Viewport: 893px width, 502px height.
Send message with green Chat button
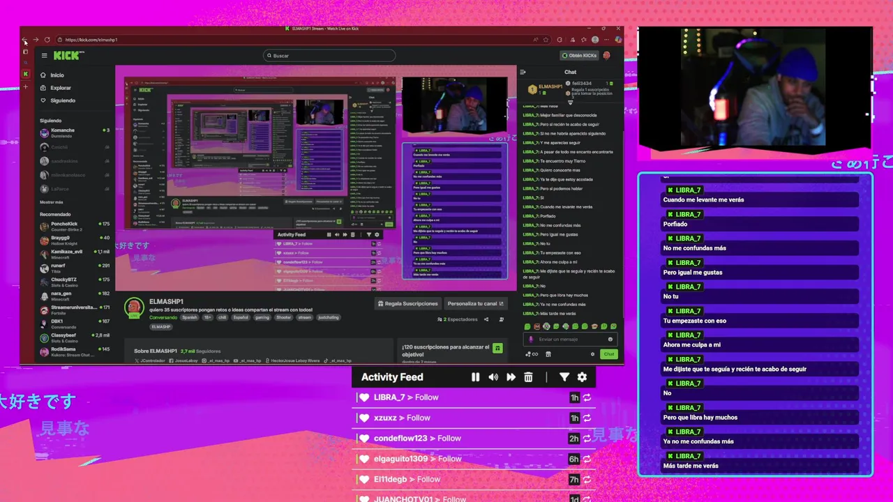[x=609, y=354]
